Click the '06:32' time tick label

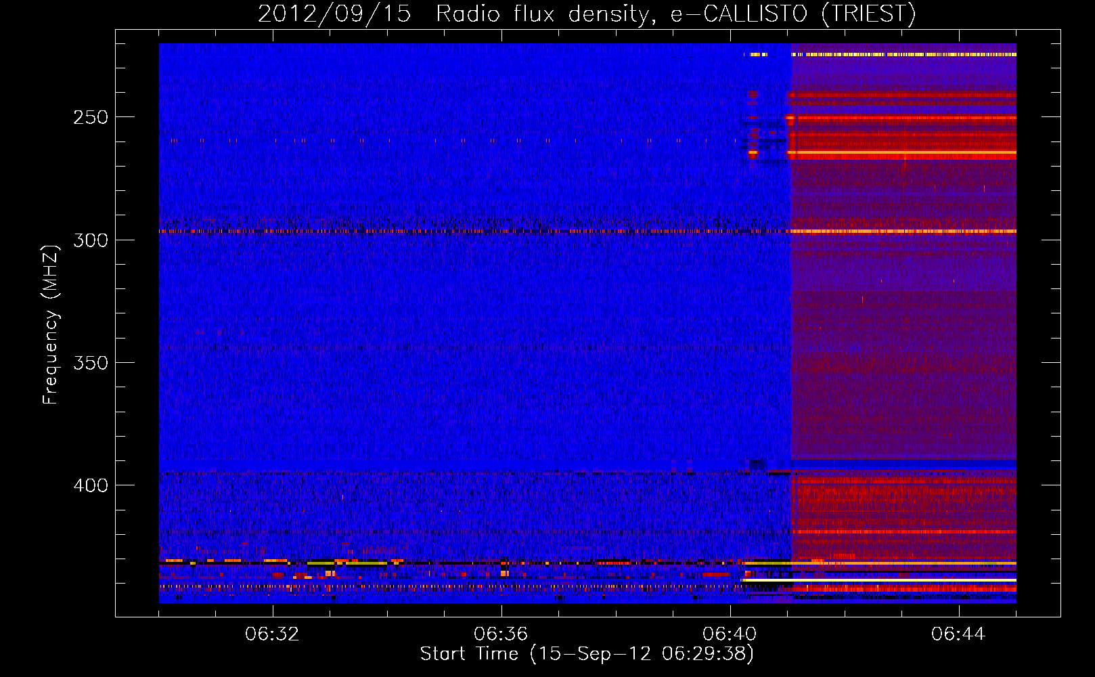(273, 634)
